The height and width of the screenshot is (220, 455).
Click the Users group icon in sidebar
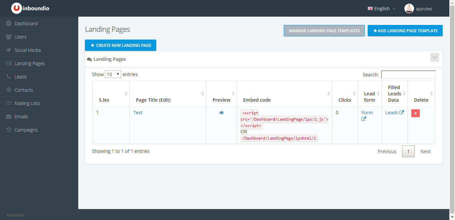[9, 37]
